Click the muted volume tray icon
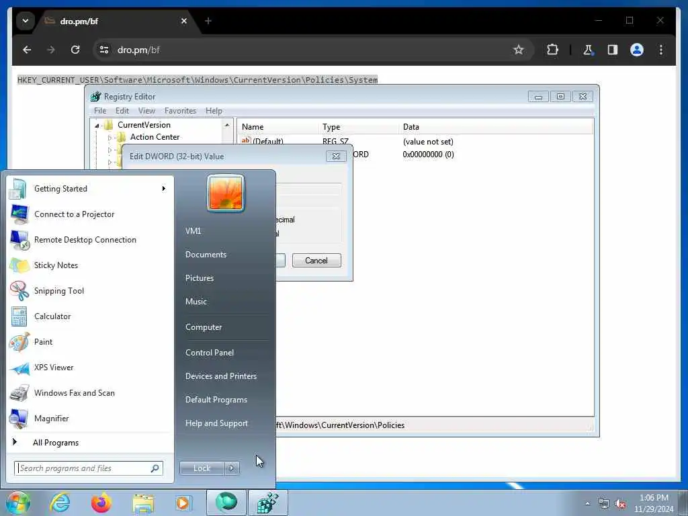The height and width of the screenshot is (516, 688). click(620, 504)
